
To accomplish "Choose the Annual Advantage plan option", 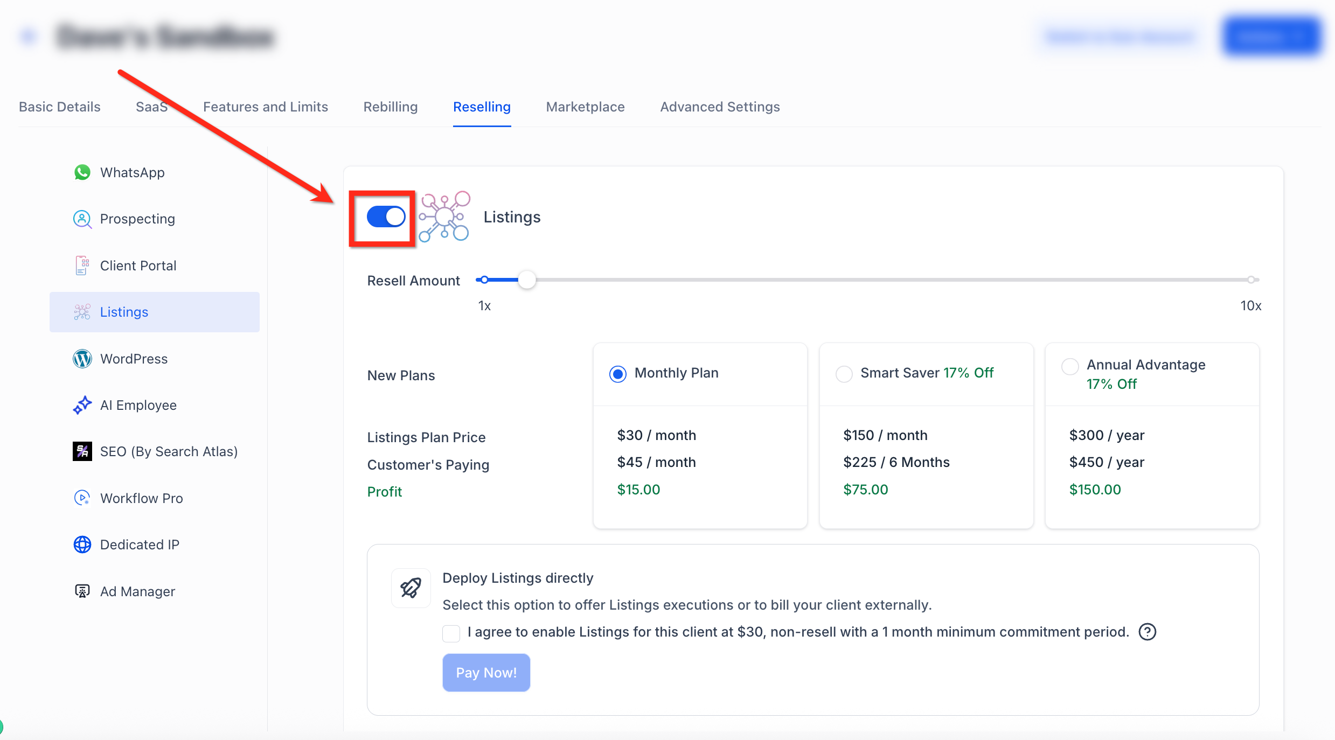I will tap(1069, 366).
